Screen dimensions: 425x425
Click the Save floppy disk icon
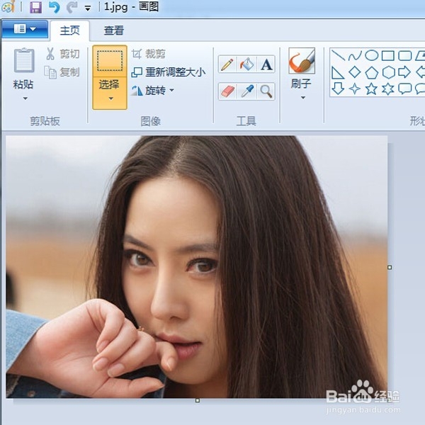[x=36, y=7]
